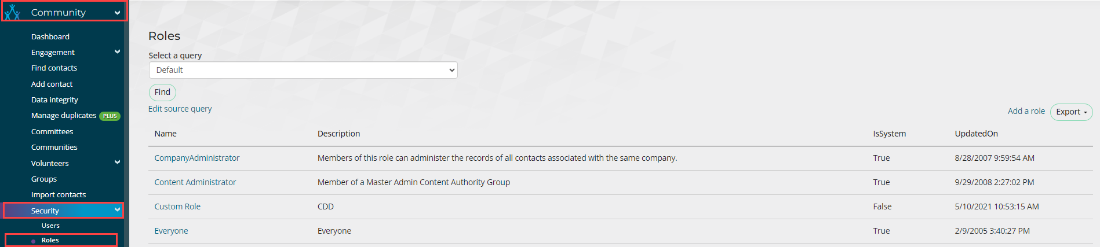Screen dimensions: 1100x247
Task: Open Committees in the sidebar
Action: click(x=52, y=131)
